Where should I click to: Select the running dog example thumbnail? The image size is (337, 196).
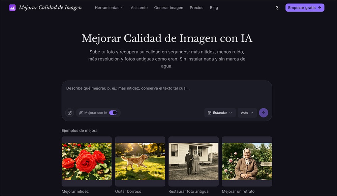140,161
